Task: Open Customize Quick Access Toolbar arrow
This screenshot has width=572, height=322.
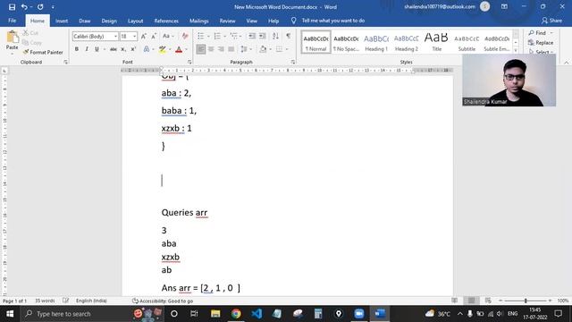Action: [x=53, y=7]
